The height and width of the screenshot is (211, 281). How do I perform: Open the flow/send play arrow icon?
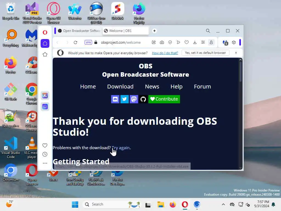click(178, 43)
